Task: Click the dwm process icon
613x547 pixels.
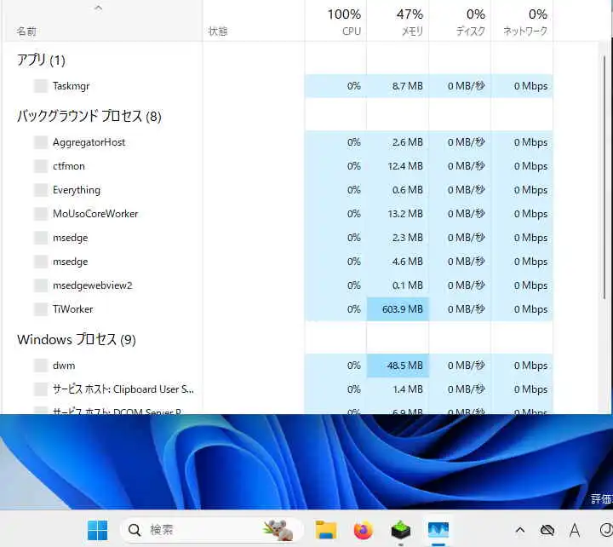Action: tap(41, 366)
